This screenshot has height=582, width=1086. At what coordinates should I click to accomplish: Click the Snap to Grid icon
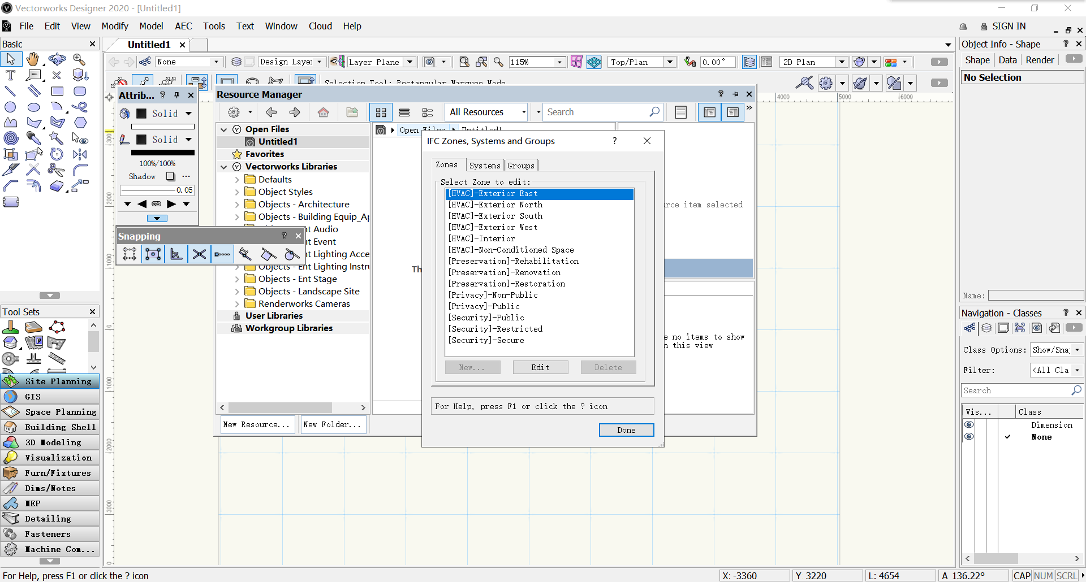pyautogui.click(x=130, y=254)
